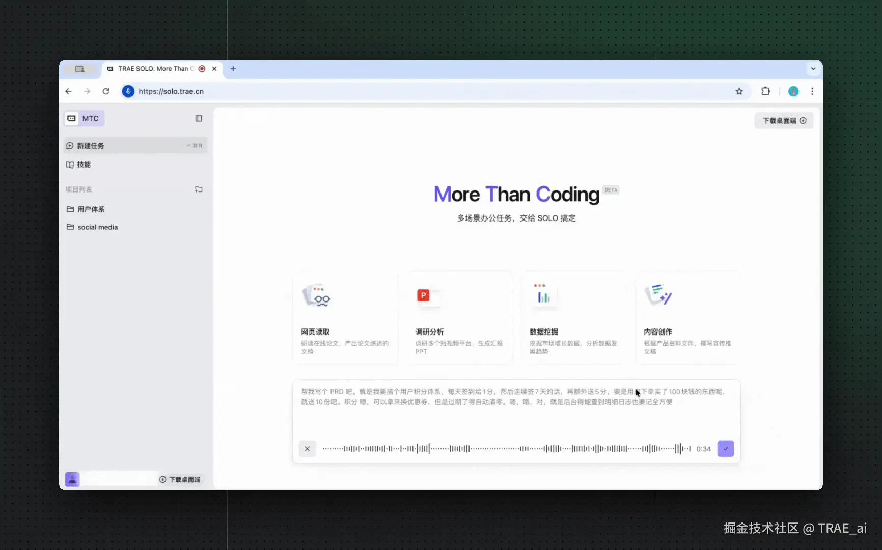Screen dimensions: 882x550
Task: Click the TRAE SOLO: More Than browser tab
Action: [162, 69]
